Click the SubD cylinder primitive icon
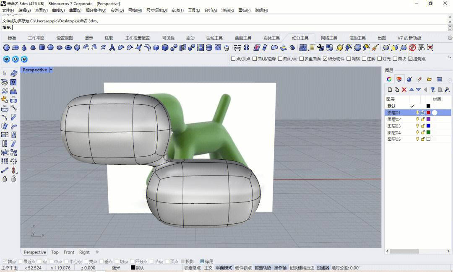The image size is (453, 272). 42,48
